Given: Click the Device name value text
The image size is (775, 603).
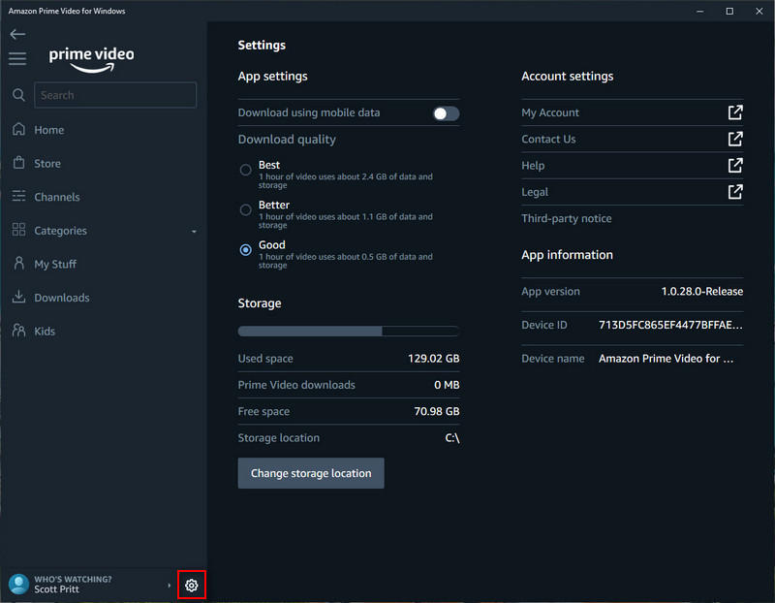Looking at the screenshot, I should [x=666, y=358].
